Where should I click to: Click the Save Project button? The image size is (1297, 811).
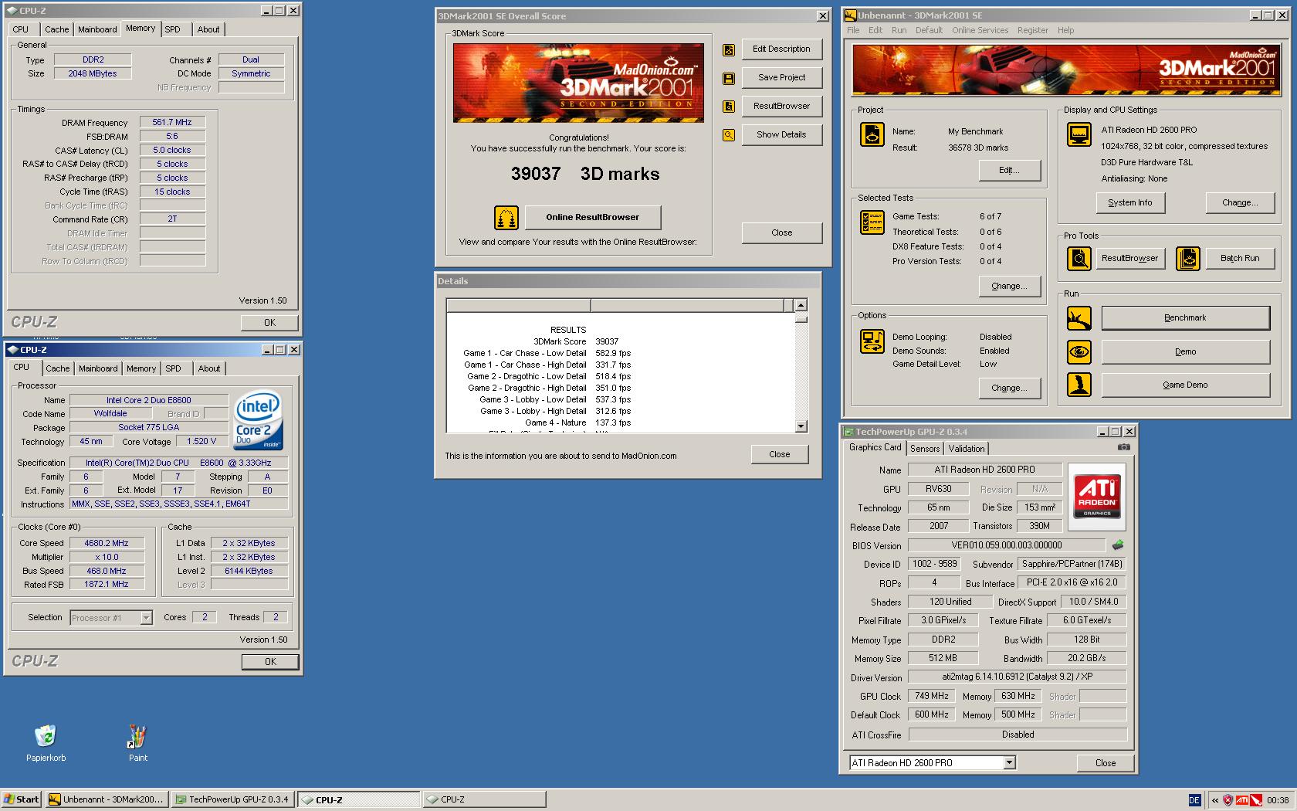tap(782, 78)
